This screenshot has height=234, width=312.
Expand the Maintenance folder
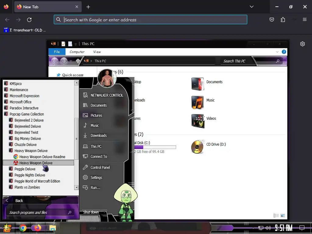[16, 90]
